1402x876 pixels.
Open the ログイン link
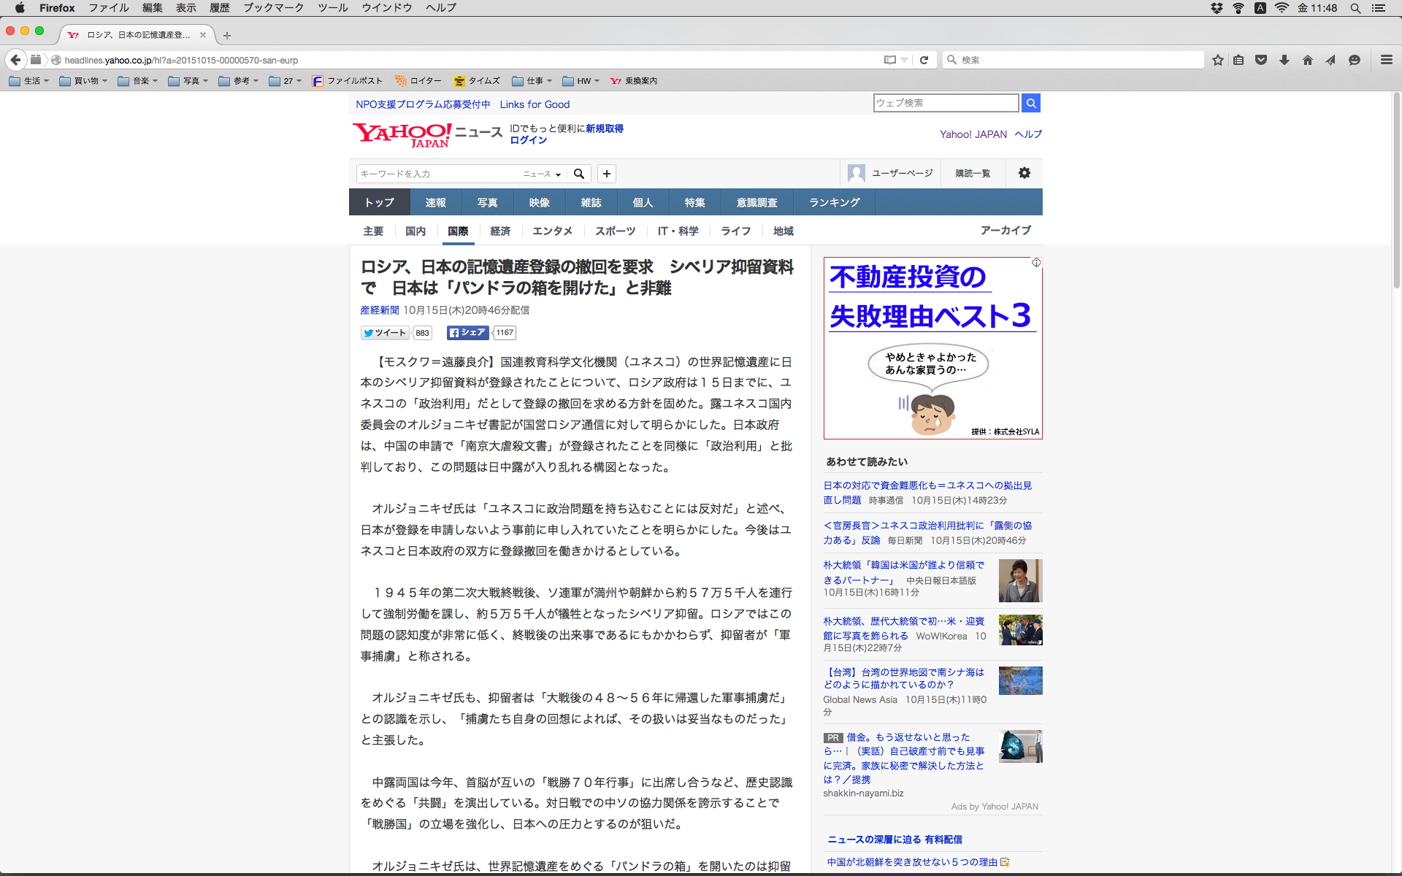(528, 140)
